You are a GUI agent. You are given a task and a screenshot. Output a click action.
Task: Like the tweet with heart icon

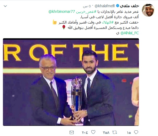click(93, 132)
